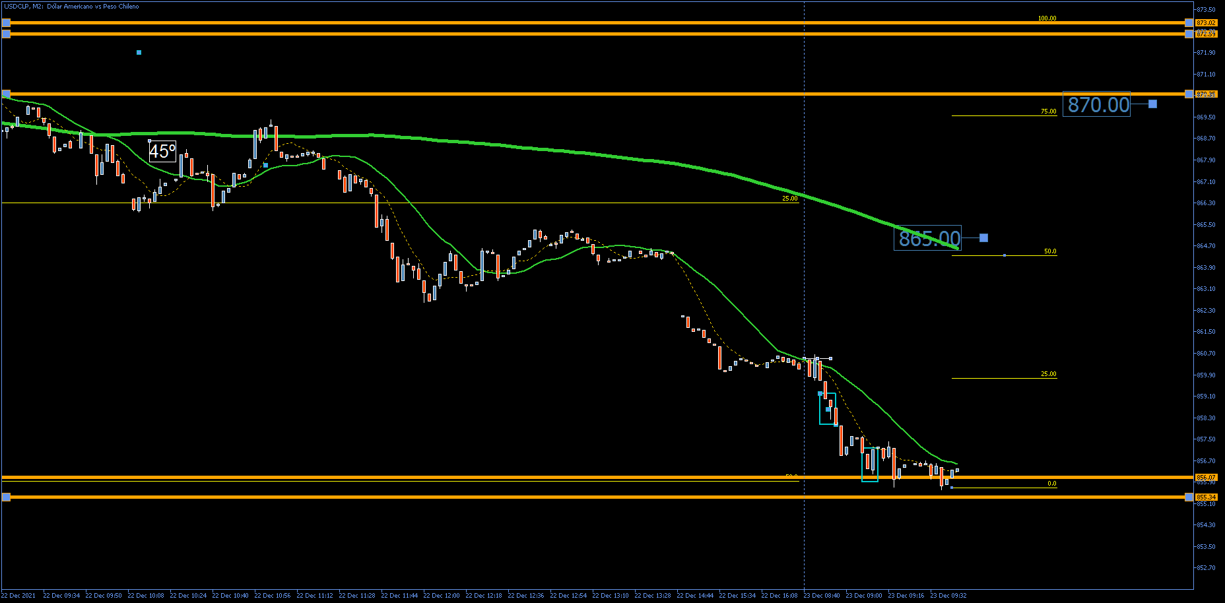Click the 23 Dec 08:40 time label
Image resolution: width=1225 pixels, height=603 pixels.
coord(822,596)
